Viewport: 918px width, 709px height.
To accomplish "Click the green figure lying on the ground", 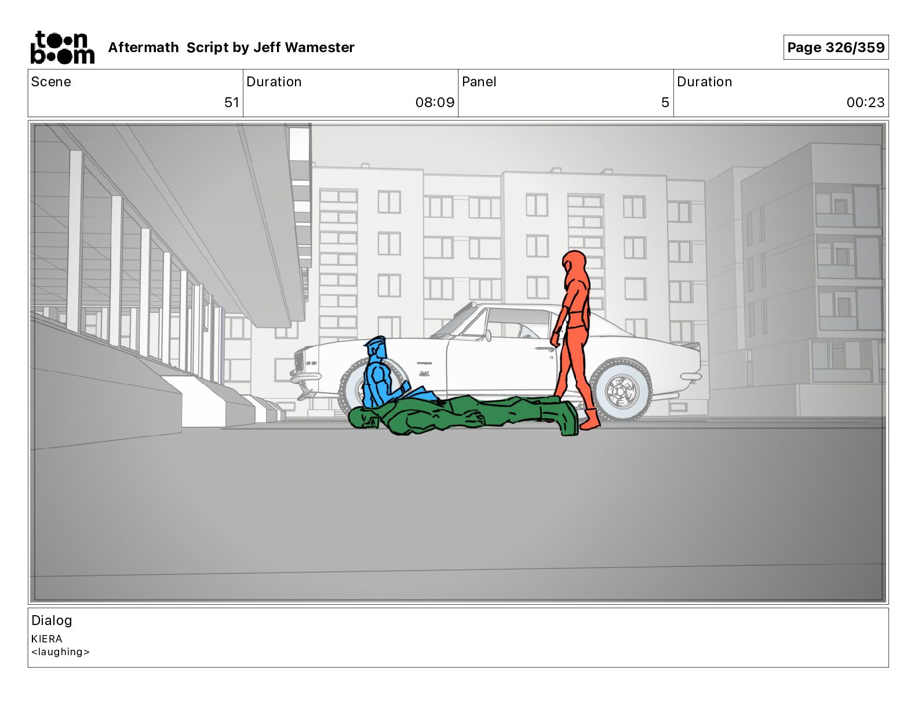I will [464, 415].
